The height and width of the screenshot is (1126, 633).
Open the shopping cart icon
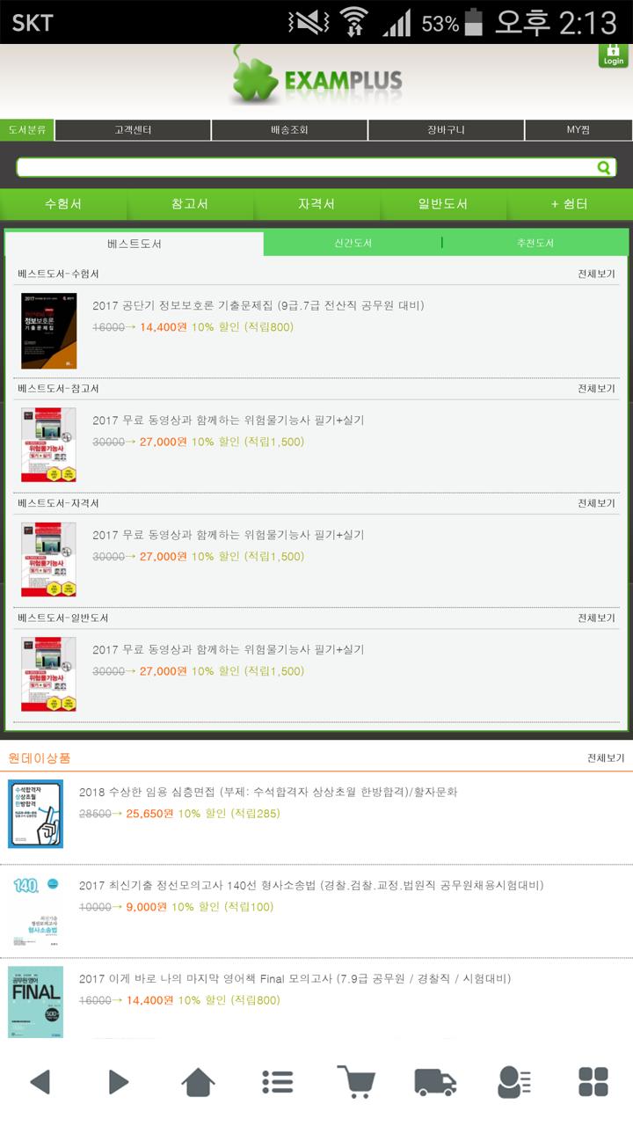(x=356, y=1082)
